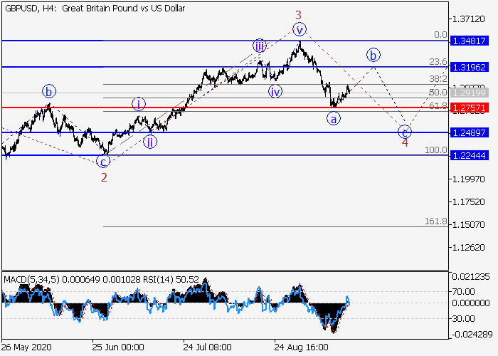This screenshot has height=356, width=498.
Task: Click the circled iv wave label
Action: 275,91
